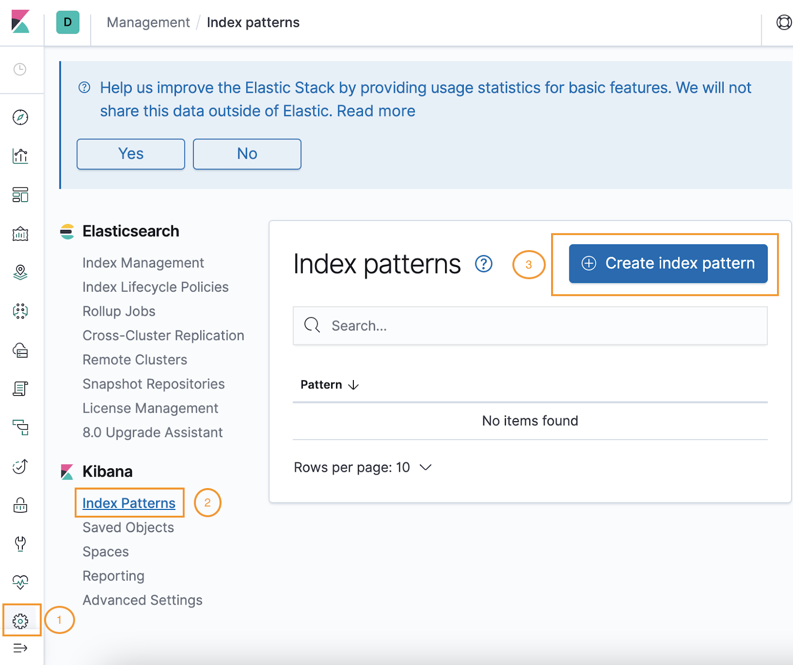Open Maps icon in sidebar

coord(20,273)
